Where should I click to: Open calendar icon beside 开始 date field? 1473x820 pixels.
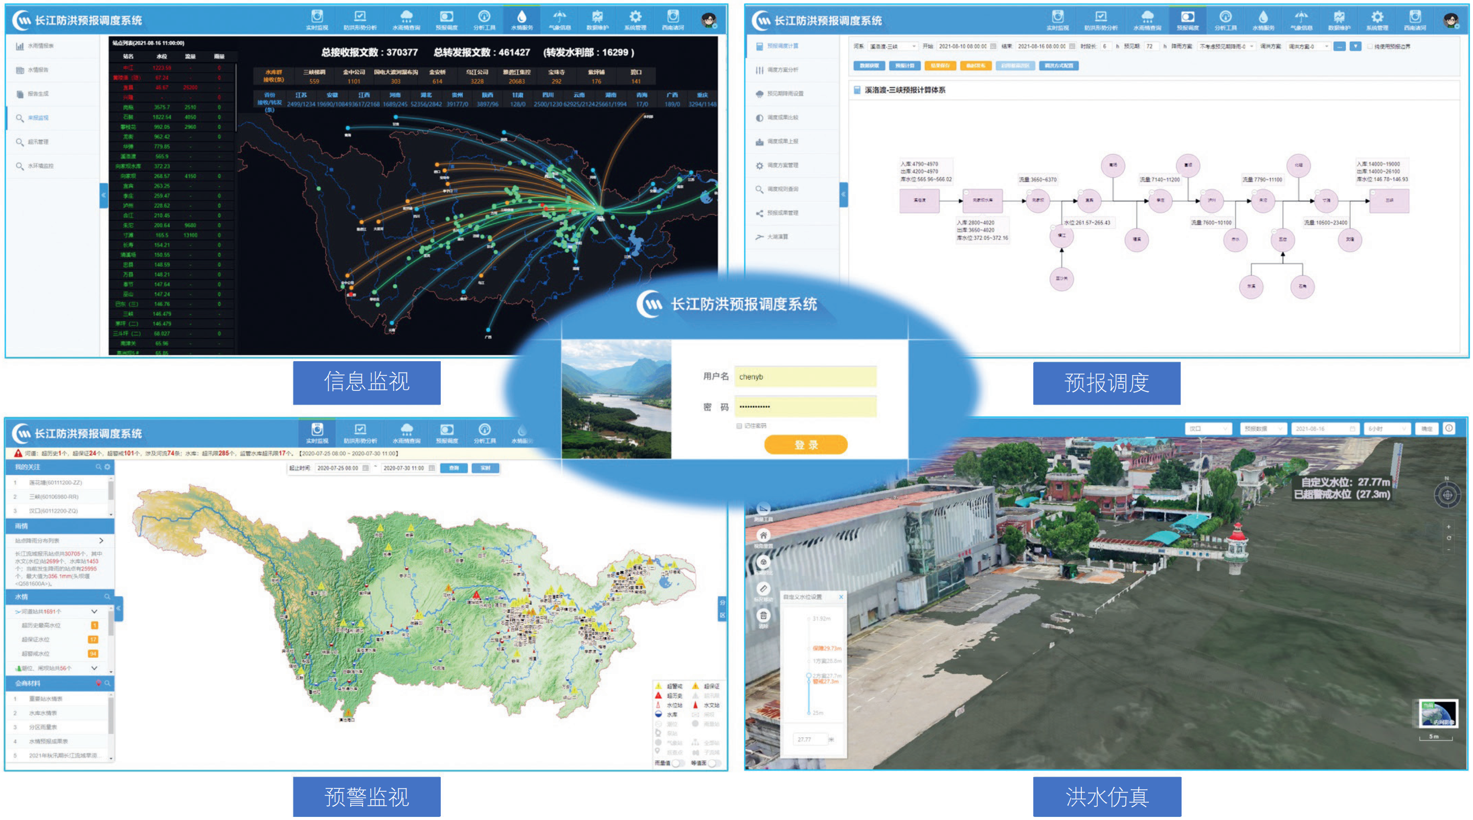pos(993,46)
